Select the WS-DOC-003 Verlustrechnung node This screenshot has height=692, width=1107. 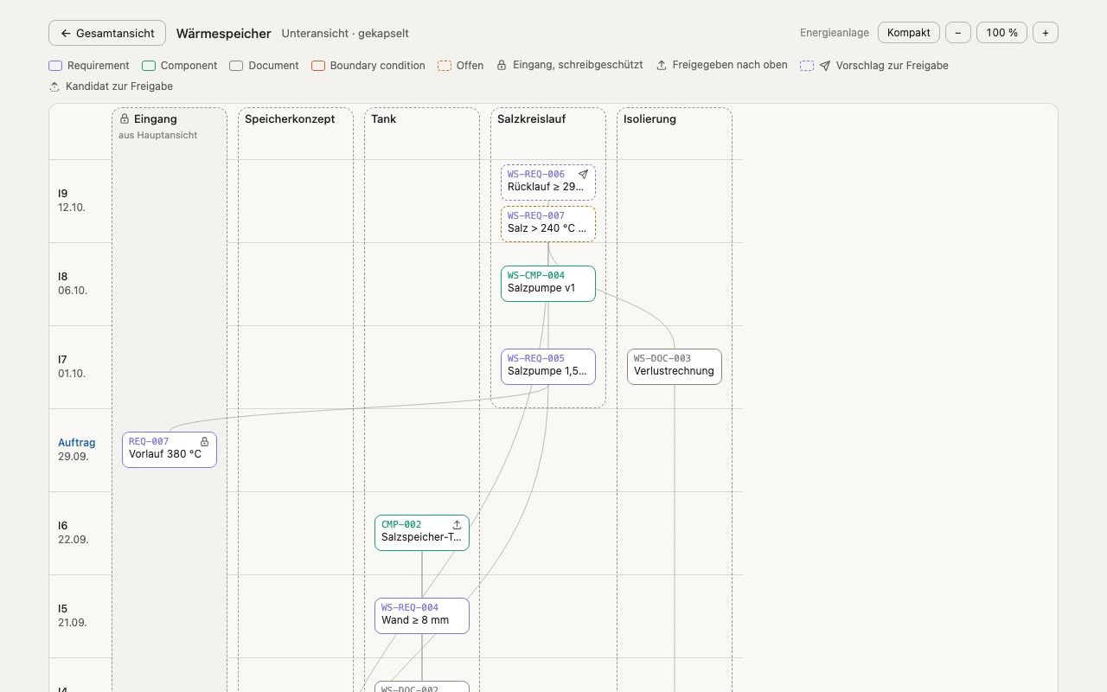click(x=675, y=367)
